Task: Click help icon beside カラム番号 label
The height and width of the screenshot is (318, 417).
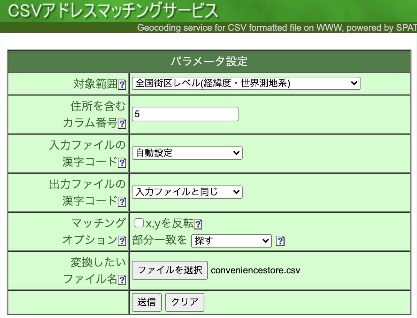Action: coord(122,124)
